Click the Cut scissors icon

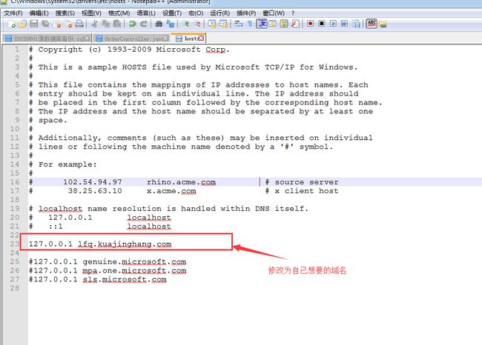pyautogui.click(x=95, y=24)
